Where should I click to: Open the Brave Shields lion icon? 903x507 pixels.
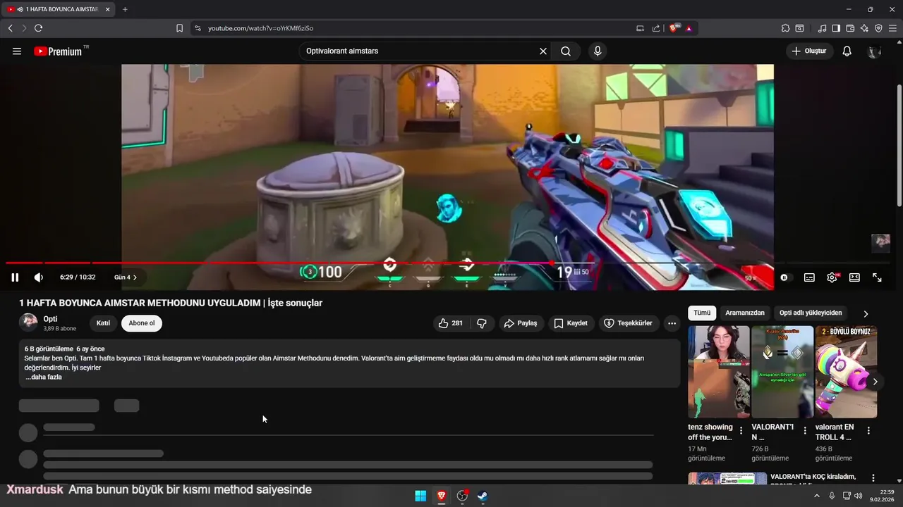click(x=674, y=28)
